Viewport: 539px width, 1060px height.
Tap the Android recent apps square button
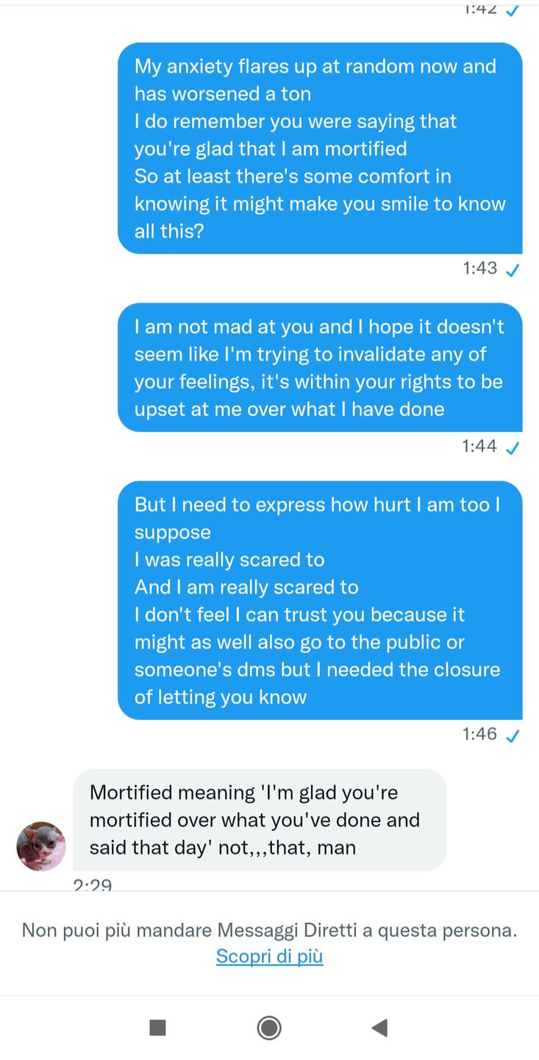(x=157, y=1028)
